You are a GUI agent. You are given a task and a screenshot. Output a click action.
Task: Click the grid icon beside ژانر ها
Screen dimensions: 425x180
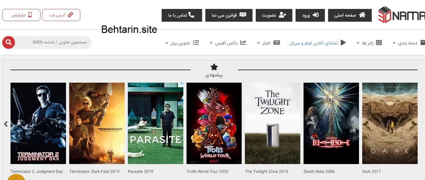(x=379, y=43)
